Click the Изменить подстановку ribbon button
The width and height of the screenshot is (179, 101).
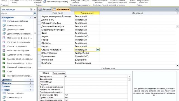[x=56, y=2]
